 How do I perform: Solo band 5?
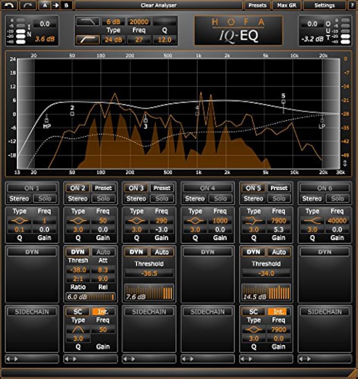tap(279, 199)
